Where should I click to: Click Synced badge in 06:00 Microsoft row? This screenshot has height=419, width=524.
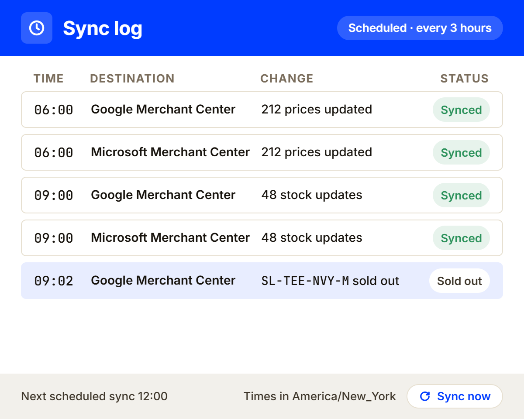[x=461, y=152]
